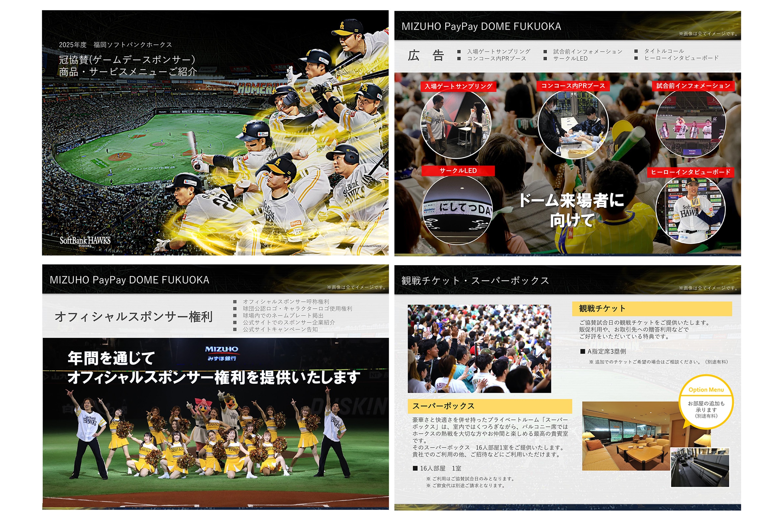Click bullet "公式サイトキャンペーン告知"
This screenshot has height=521, width=782.
click(x=280, y=330)
